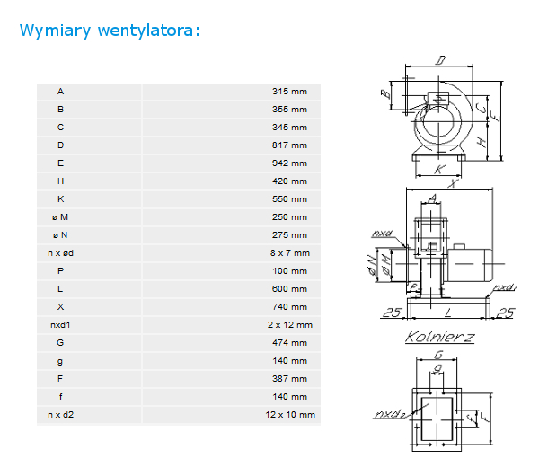The width and height of the screenshot is (539, 467).
Task: Click the '817 mm' value for D
Action: [x=289, y=145]
